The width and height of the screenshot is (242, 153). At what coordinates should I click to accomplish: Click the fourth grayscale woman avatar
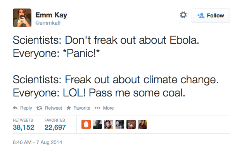pos(120,124)
